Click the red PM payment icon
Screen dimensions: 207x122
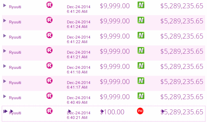[140, 111]
